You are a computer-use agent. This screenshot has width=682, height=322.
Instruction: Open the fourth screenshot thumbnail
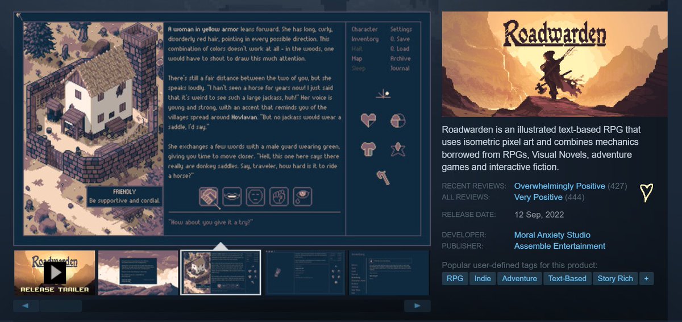pos(305,273)
